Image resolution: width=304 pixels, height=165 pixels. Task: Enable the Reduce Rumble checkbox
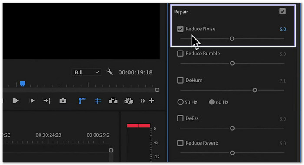[x=180, y=54]
